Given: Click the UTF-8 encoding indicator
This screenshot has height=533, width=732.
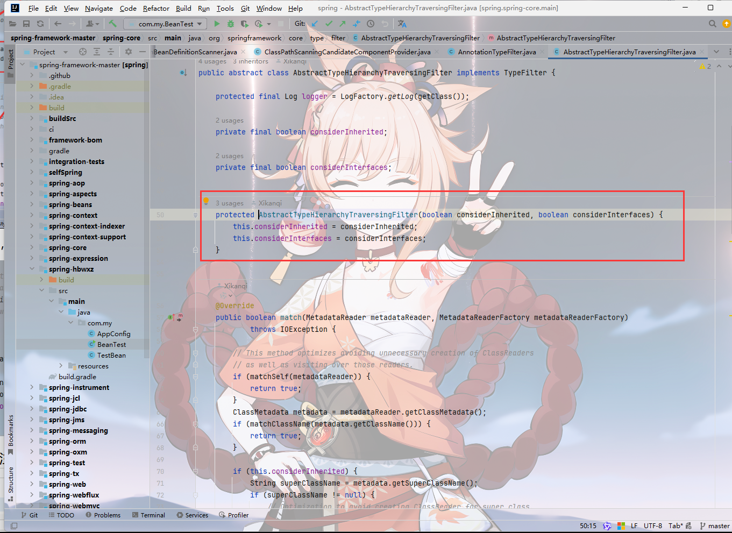Looking at the screenshot, I should pos(653,525).
